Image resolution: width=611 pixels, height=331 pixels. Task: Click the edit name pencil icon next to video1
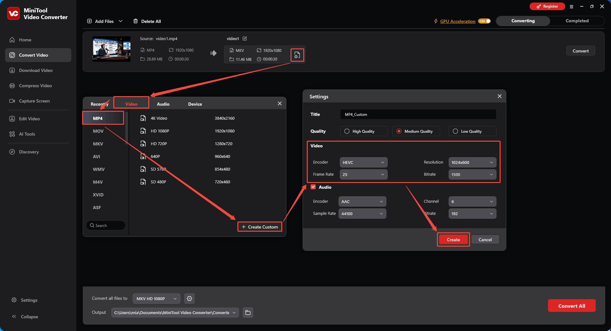pos(245,39)
